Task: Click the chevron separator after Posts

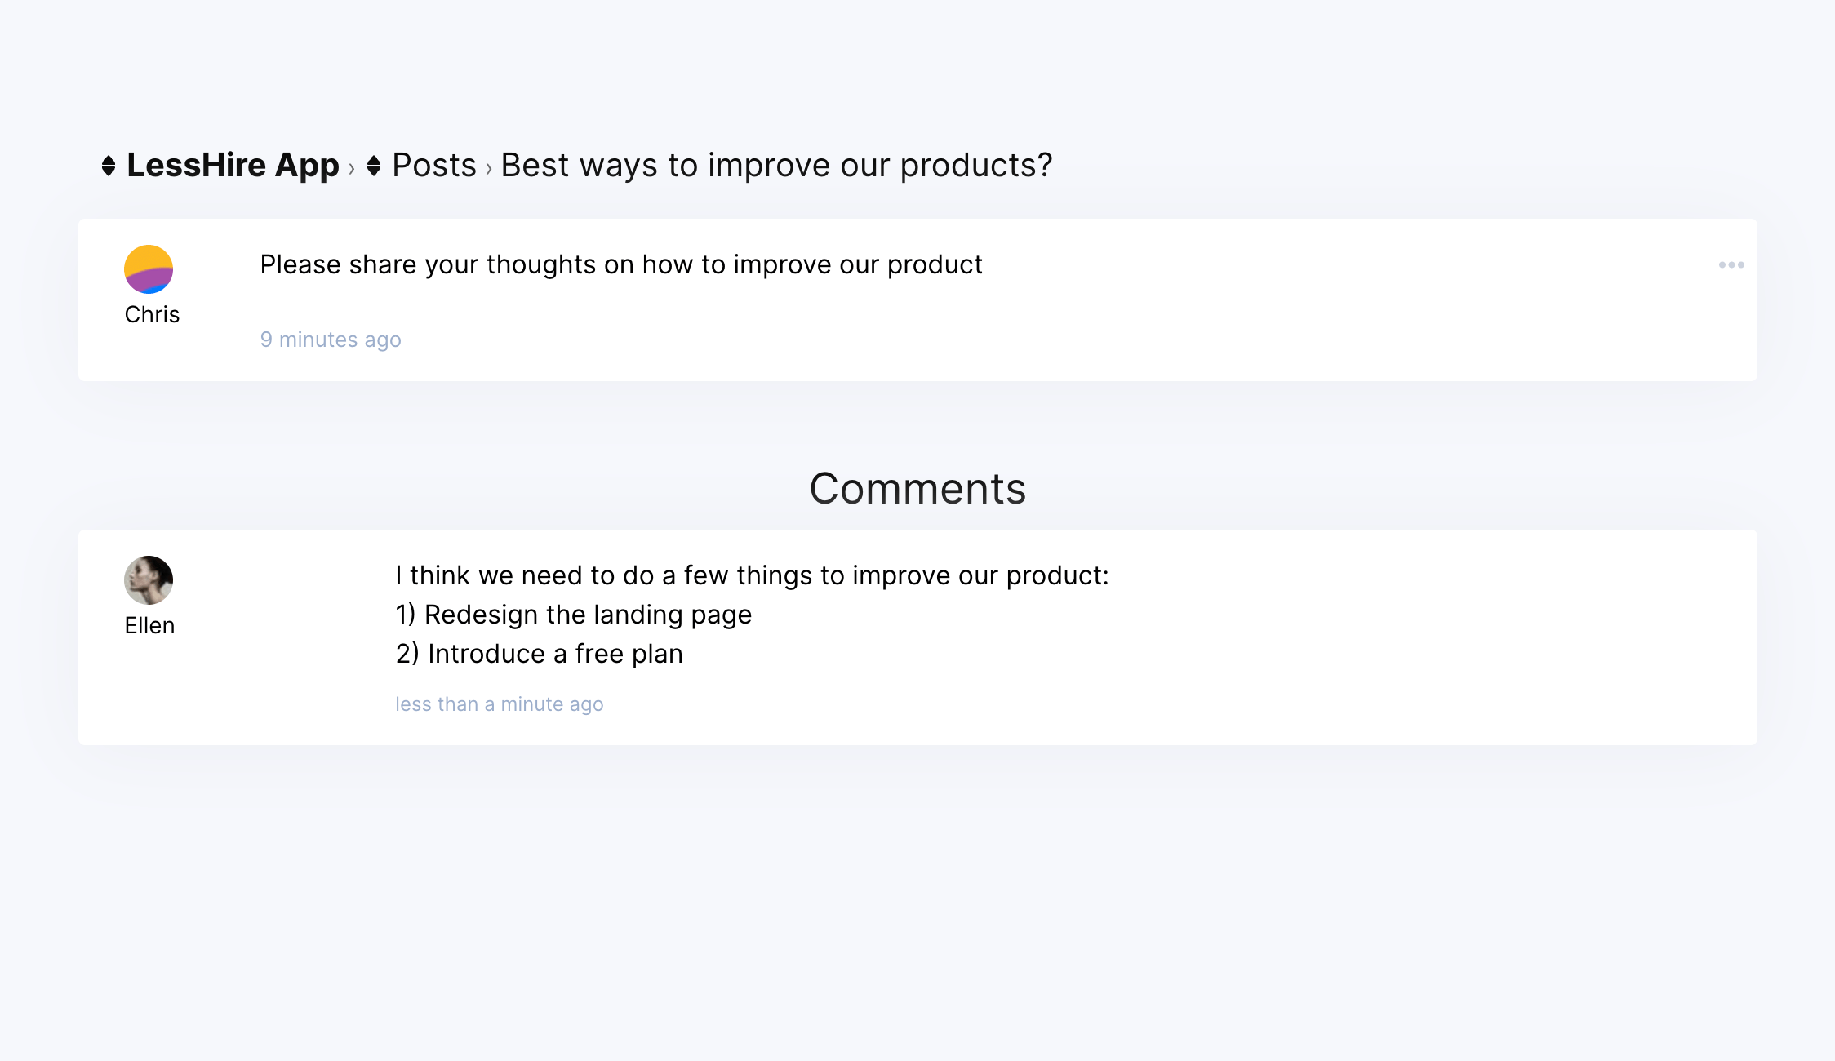Action: pos(489,168)
